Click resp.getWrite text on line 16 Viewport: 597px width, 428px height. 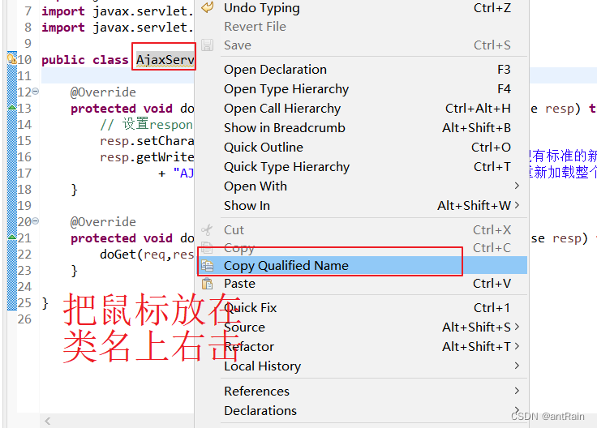pos(147,156)
